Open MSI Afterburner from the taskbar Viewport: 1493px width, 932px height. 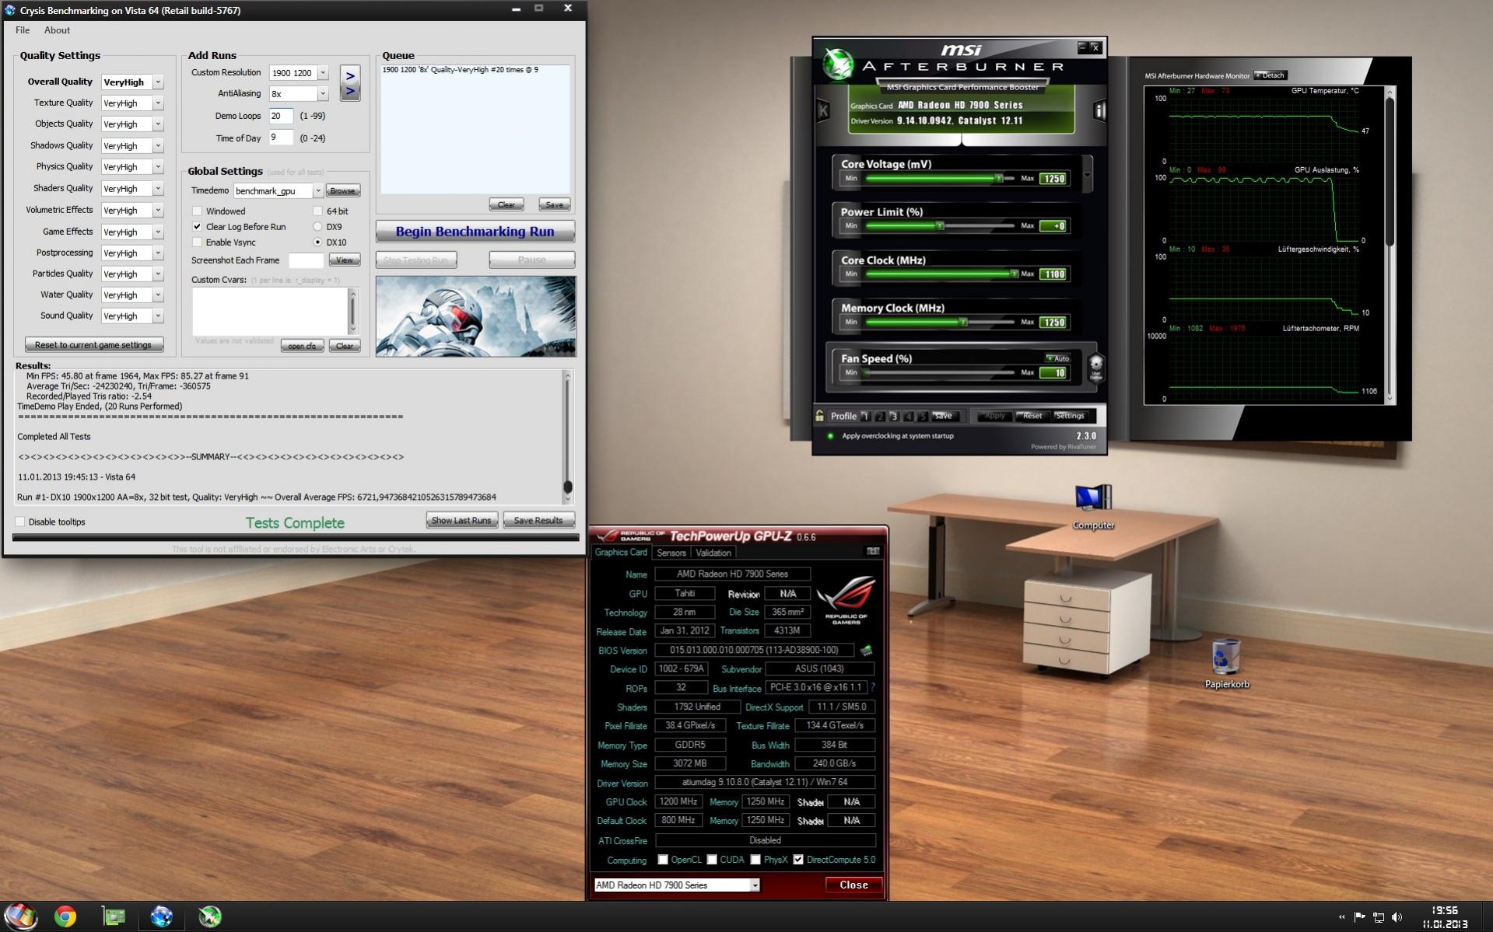(x=209, y=916)
